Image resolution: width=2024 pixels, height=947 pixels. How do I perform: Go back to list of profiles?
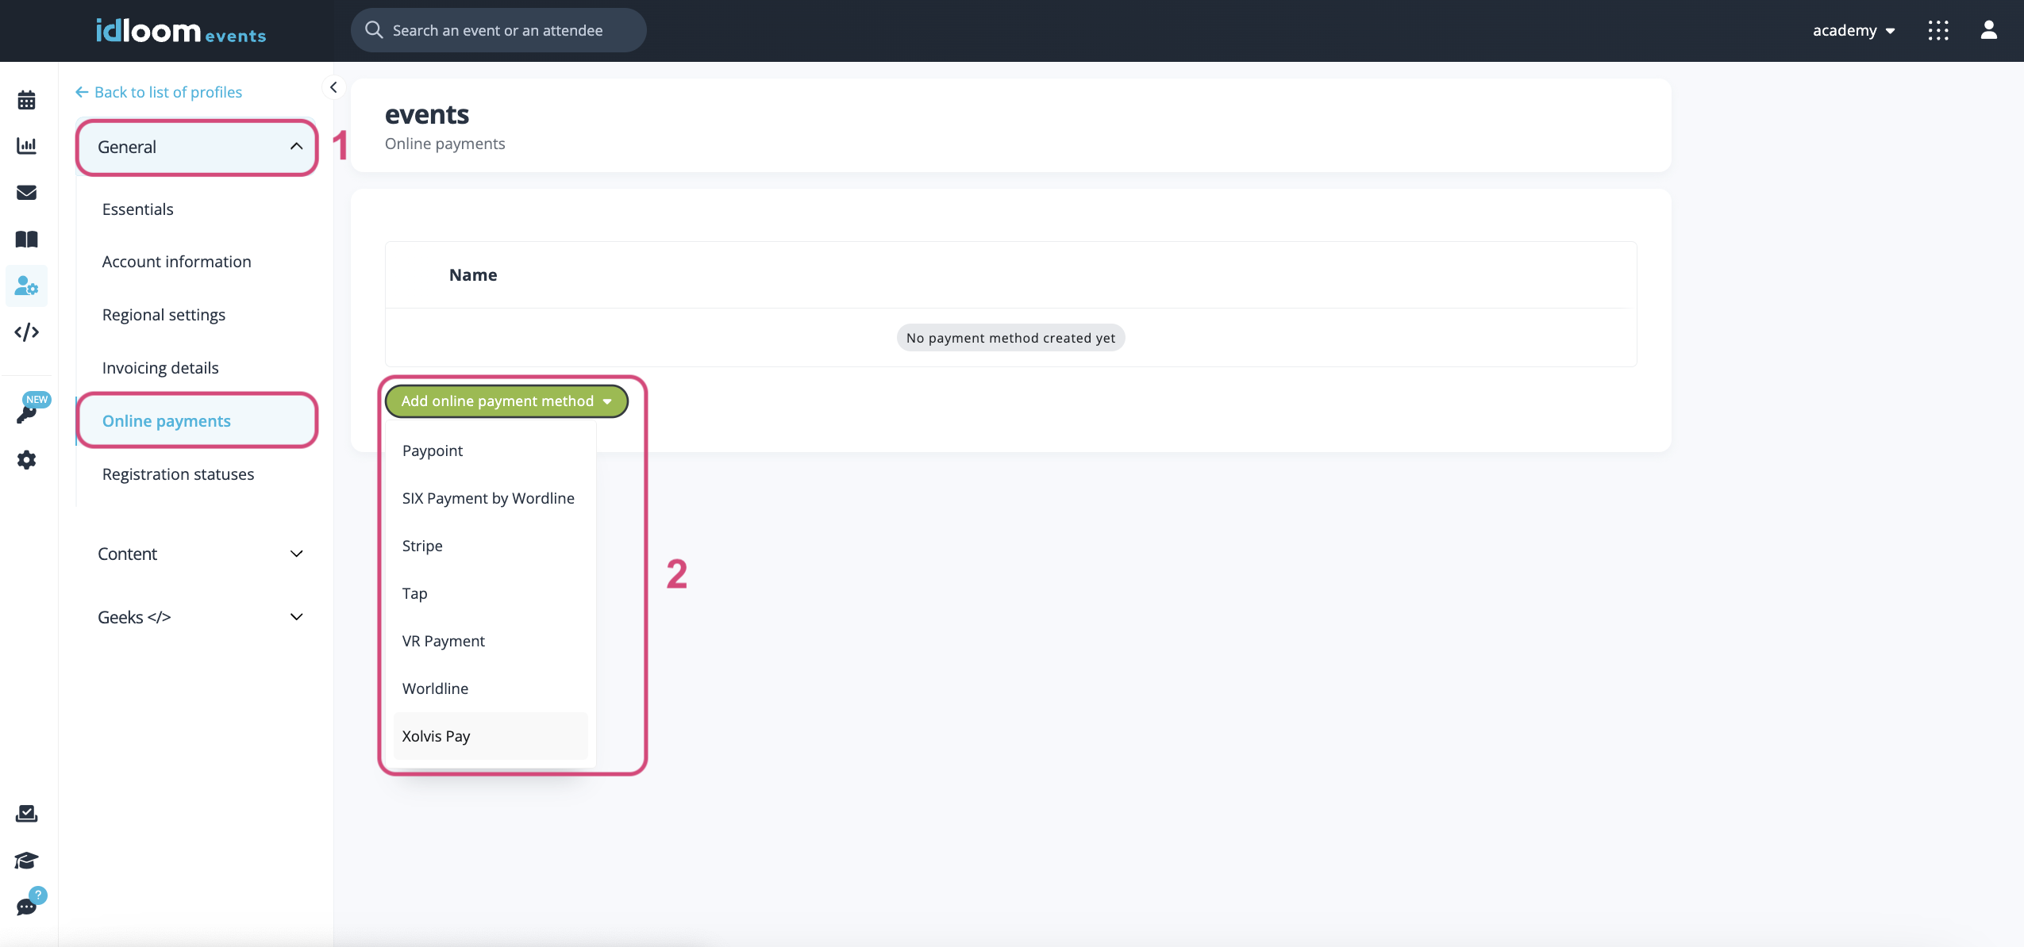coord(159,92)
